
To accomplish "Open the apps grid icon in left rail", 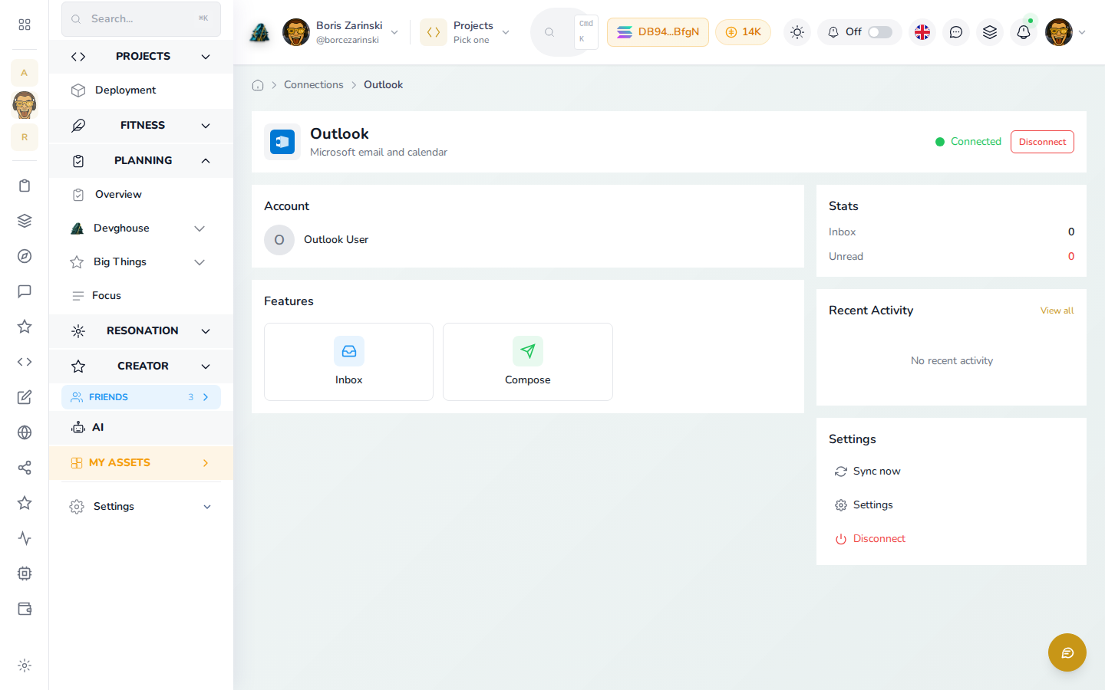I will (25, 25).
